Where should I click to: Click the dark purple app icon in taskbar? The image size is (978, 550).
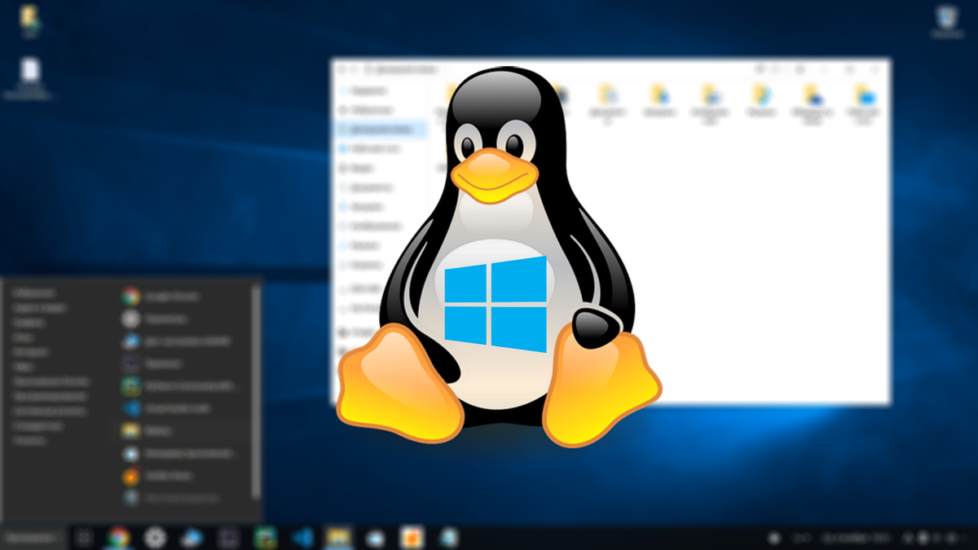228,538
